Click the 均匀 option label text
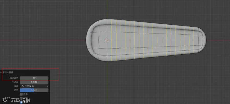230x104 pixels. click(x=26, y=94)
